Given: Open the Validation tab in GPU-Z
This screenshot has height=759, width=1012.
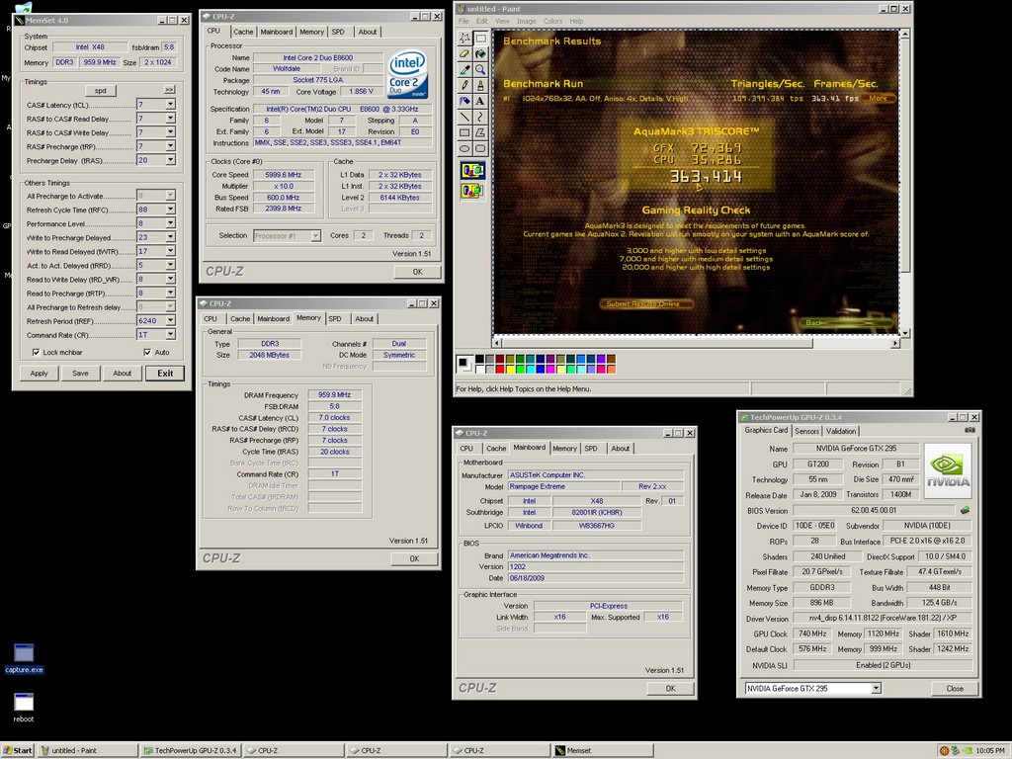Looking at the screenshot, I should click(841, 431).
